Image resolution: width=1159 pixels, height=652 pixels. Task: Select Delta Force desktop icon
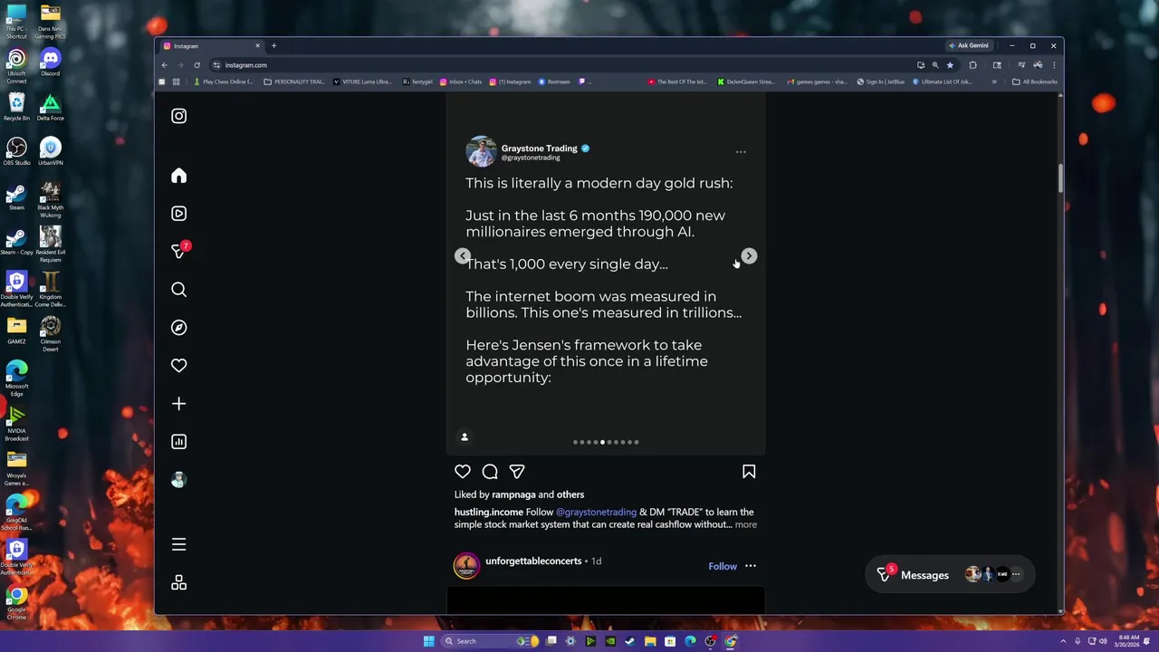point(51,107)
